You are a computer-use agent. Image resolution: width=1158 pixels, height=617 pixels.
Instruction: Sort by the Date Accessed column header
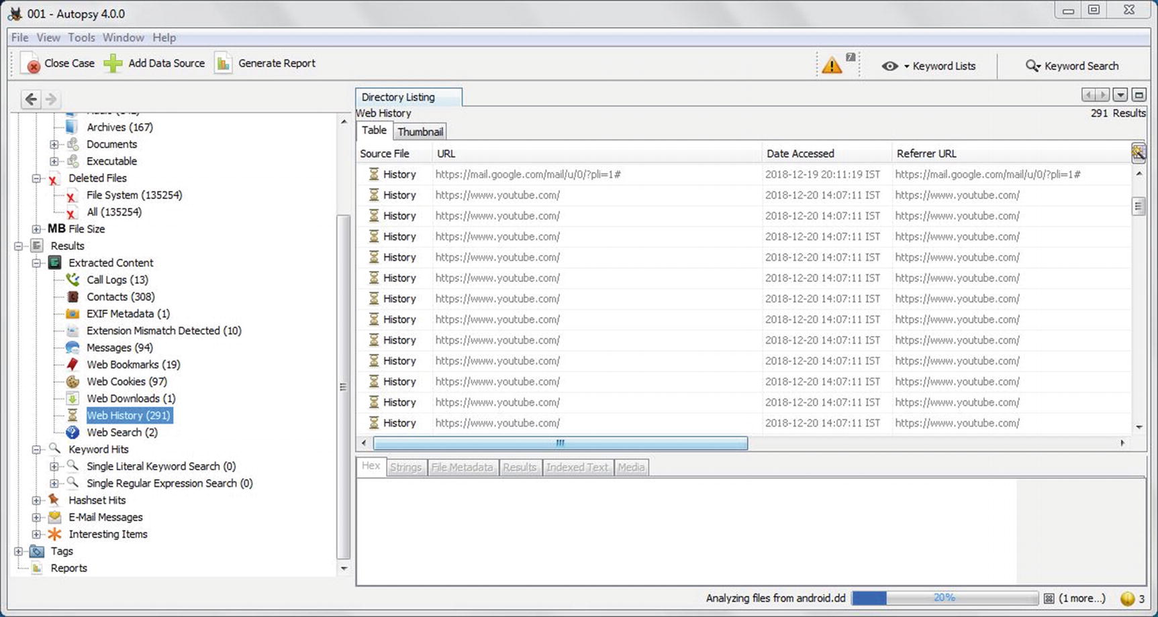(827, 154)
